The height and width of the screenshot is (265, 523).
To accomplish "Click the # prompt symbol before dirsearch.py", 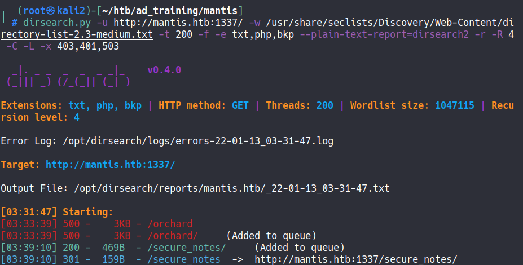I will pos(15,23).
